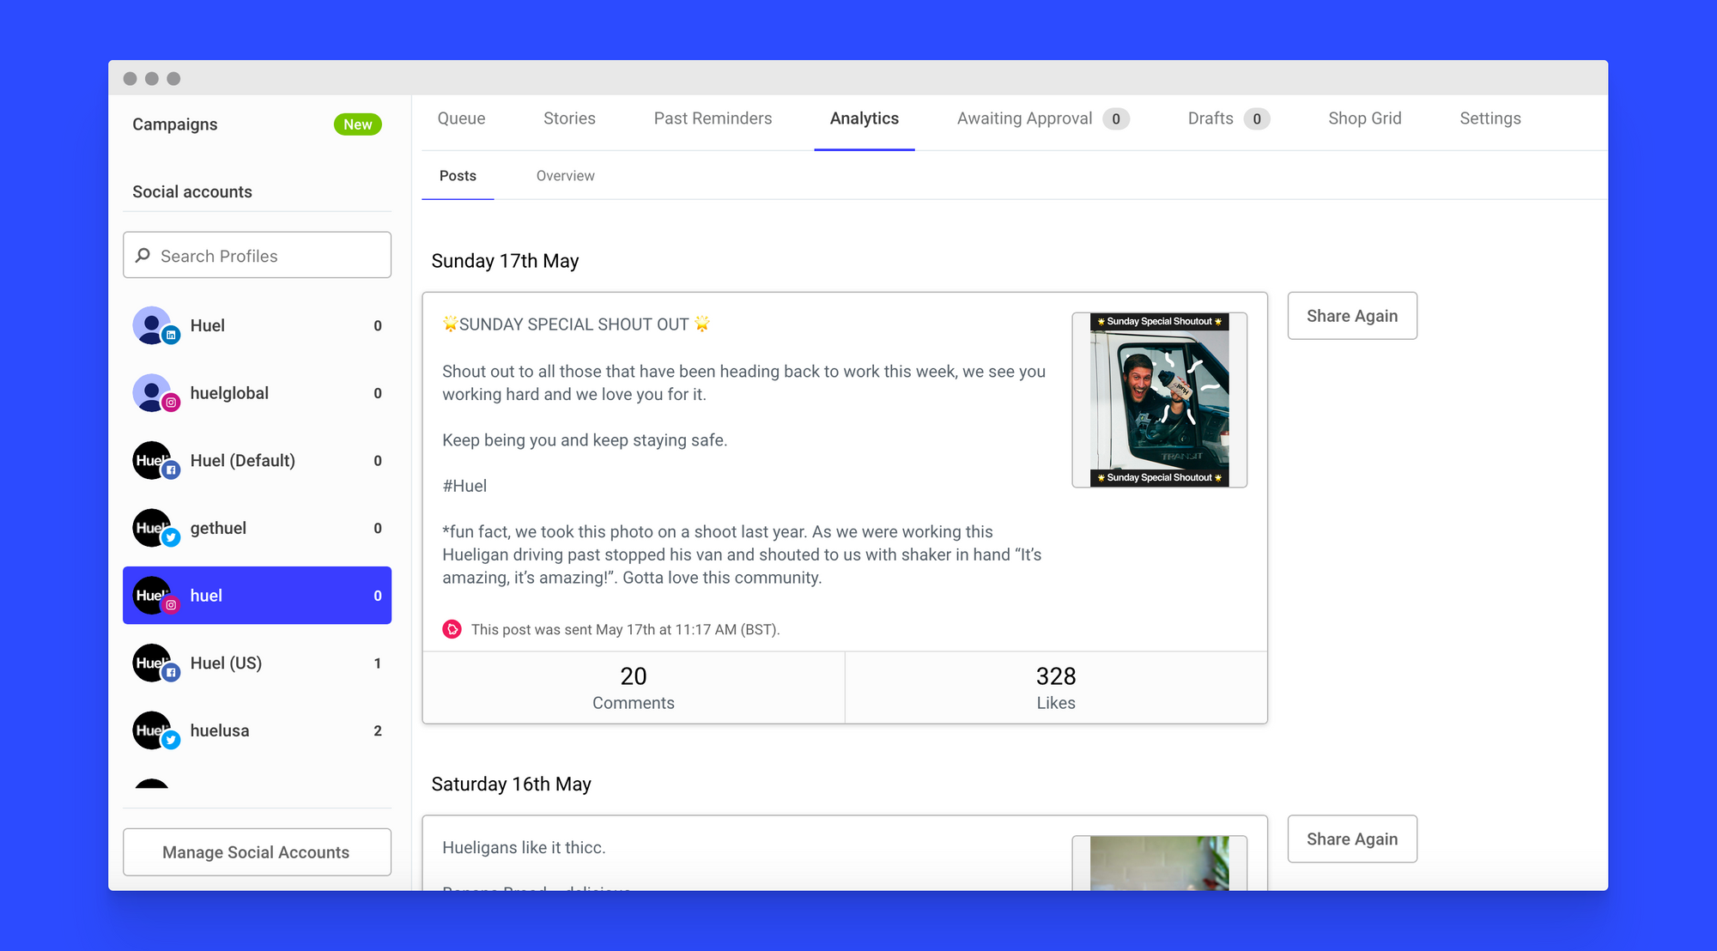This screenshot has height=951, width=1717.
Task: Open the Shop Grid tab
Action: coord(1364,118)
